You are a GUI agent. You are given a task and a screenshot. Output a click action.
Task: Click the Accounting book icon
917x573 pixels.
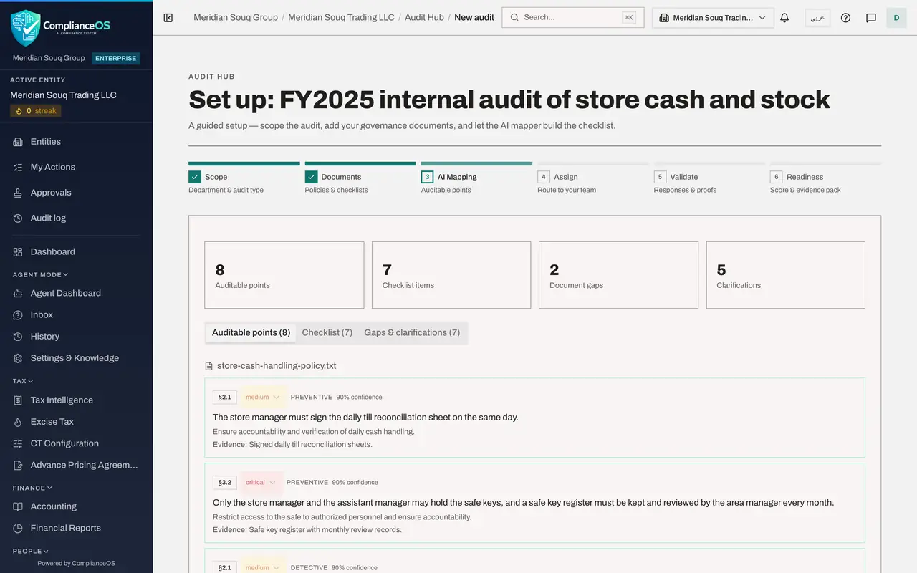(x=18, y=506)
